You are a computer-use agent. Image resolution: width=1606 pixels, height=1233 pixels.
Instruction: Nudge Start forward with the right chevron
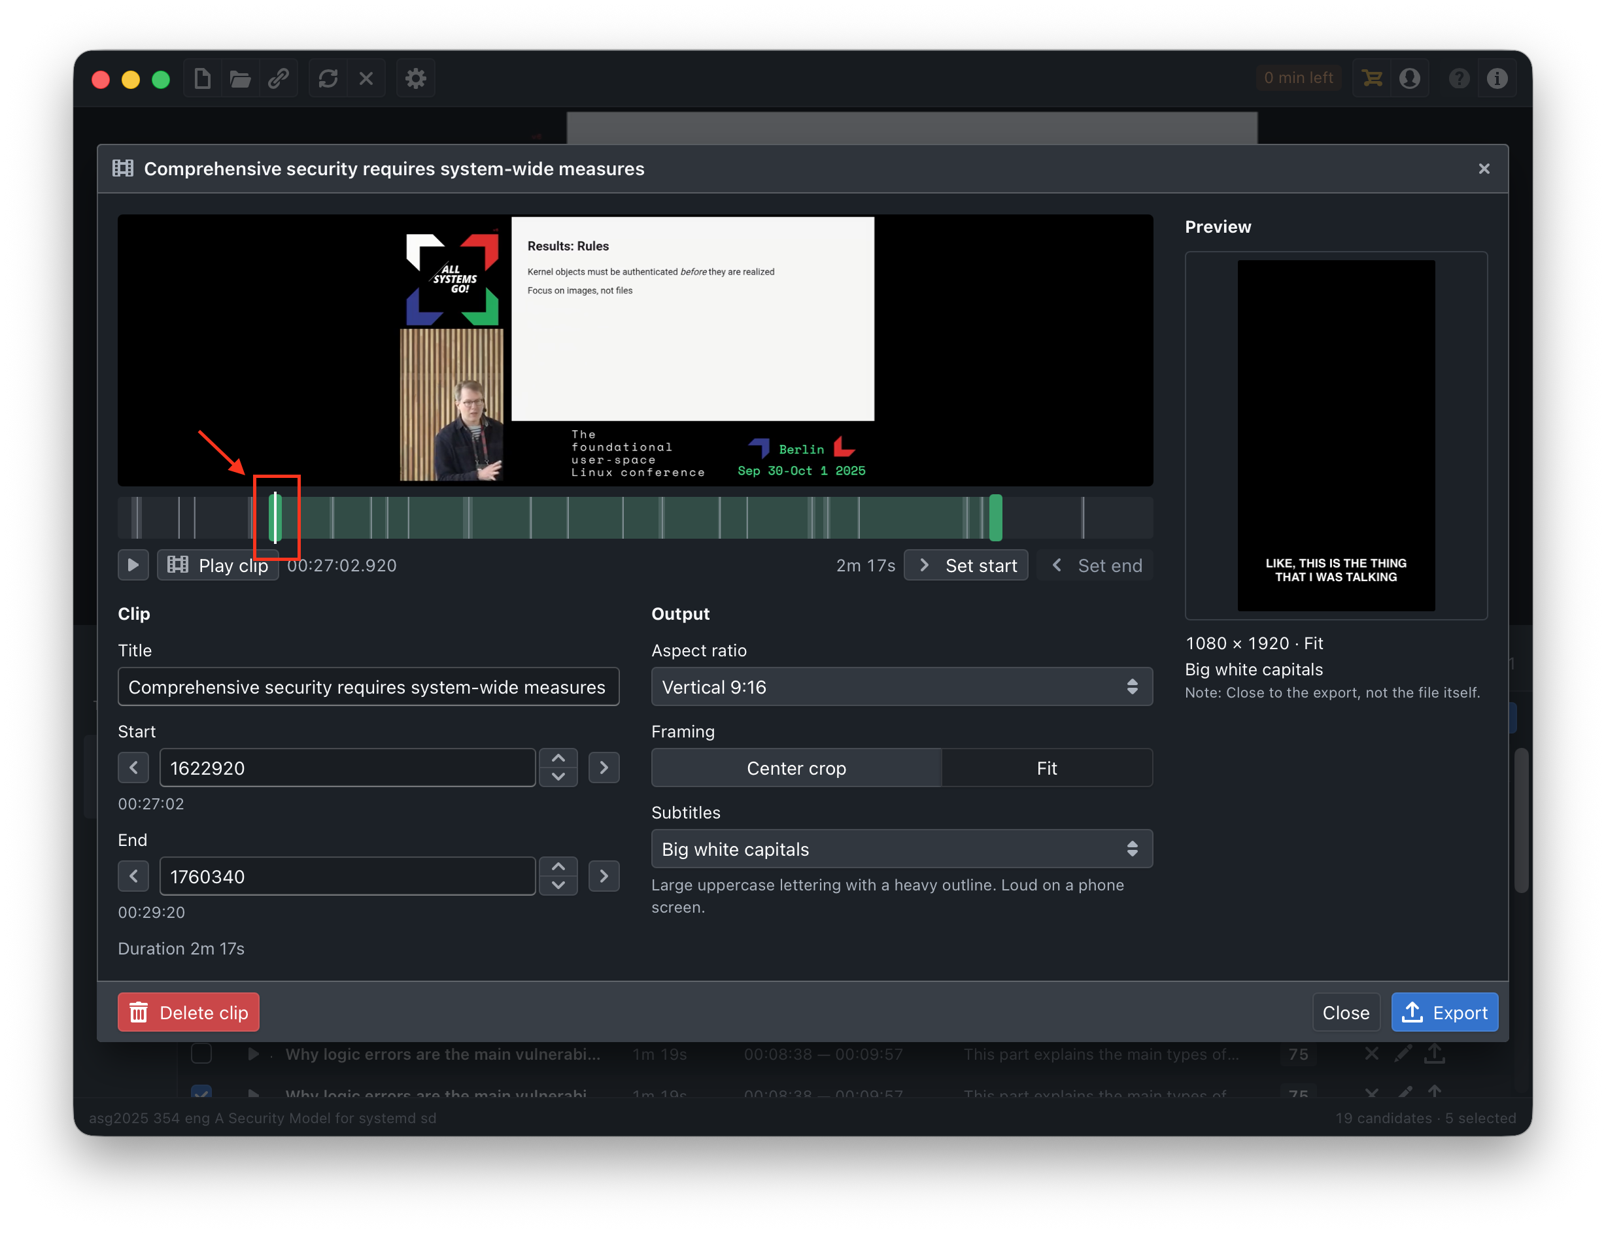[604, 768]
